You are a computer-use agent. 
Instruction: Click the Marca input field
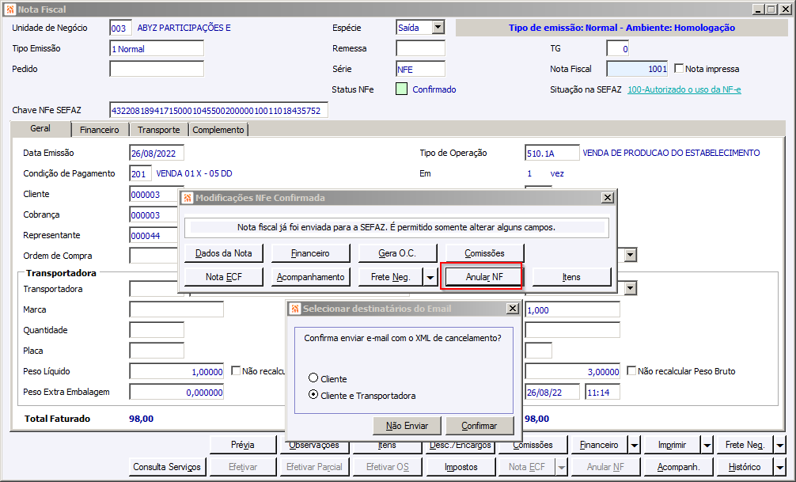coord(176,309)
